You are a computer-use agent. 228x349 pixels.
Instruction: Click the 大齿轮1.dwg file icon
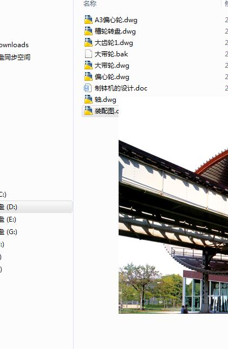(88, 42)
